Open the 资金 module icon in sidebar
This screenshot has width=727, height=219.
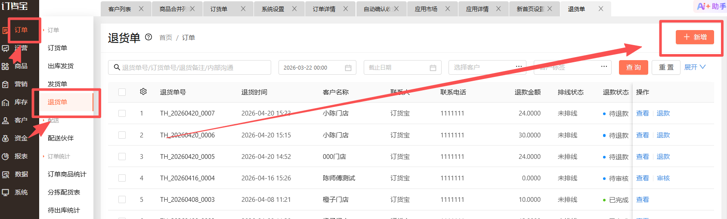click(5, 138)
